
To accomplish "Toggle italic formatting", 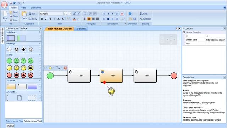I will tap(46, 19).
